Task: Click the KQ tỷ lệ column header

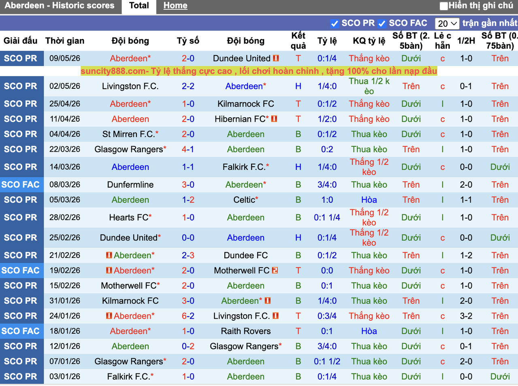Action: [x=369, y=41]
